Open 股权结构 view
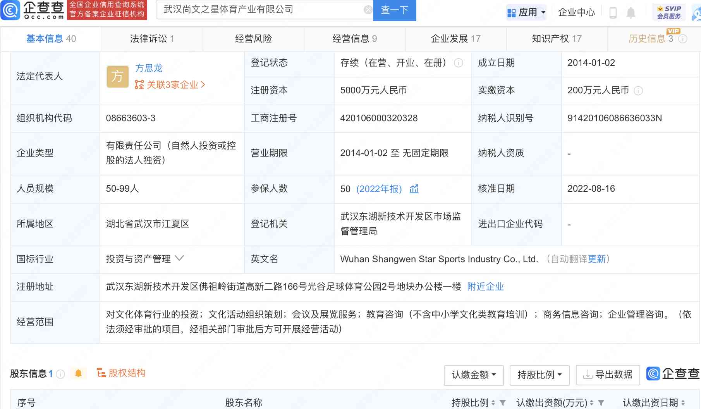The image size is (701, 409). (x=121, y=373)
